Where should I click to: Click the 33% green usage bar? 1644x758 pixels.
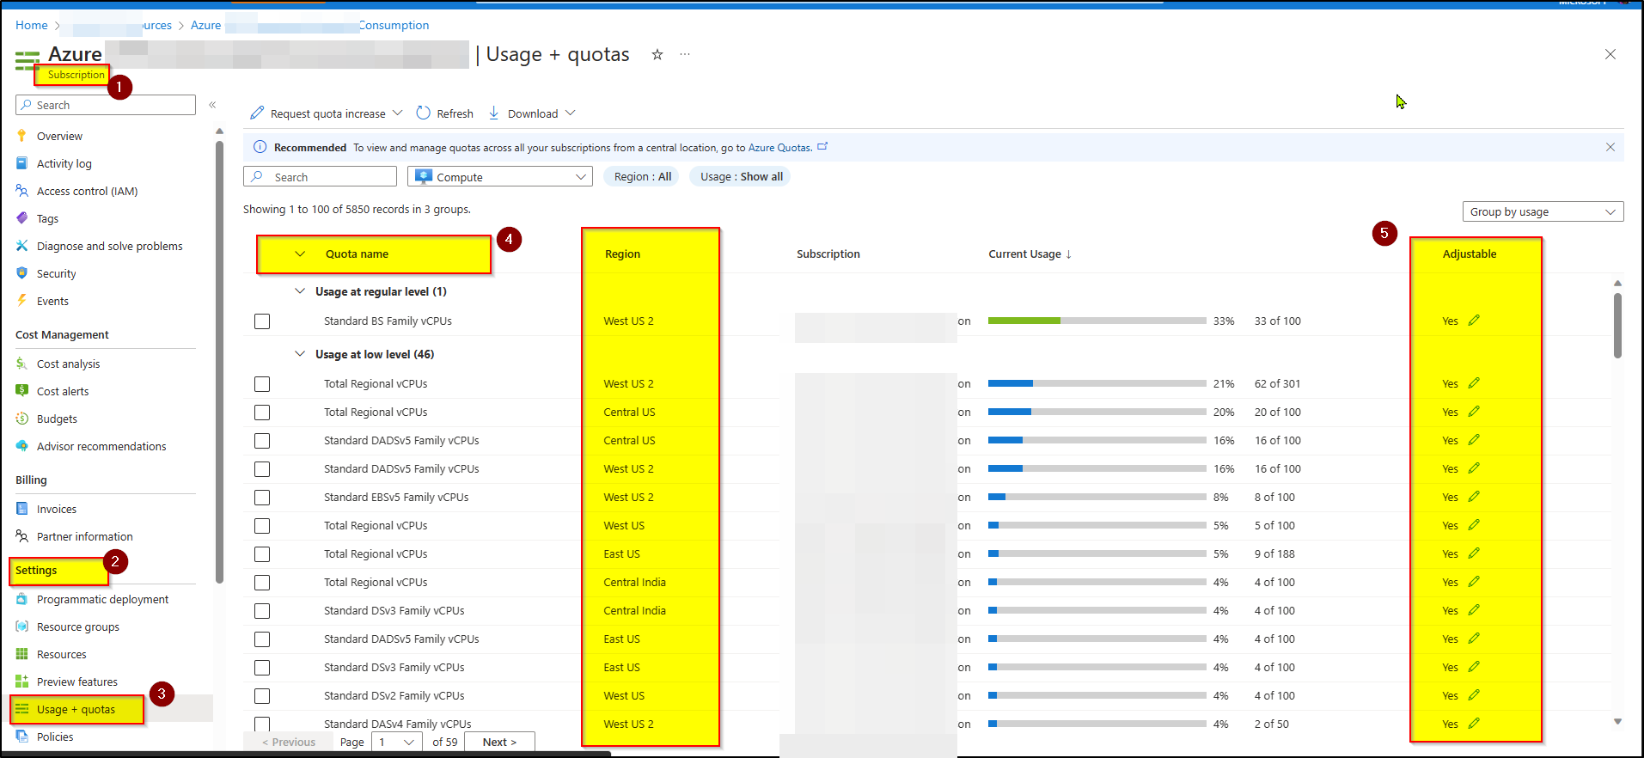pos(1097,321)
